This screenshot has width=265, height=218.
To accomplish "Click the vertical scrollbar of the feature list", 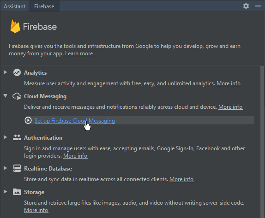I will (262, 142).
